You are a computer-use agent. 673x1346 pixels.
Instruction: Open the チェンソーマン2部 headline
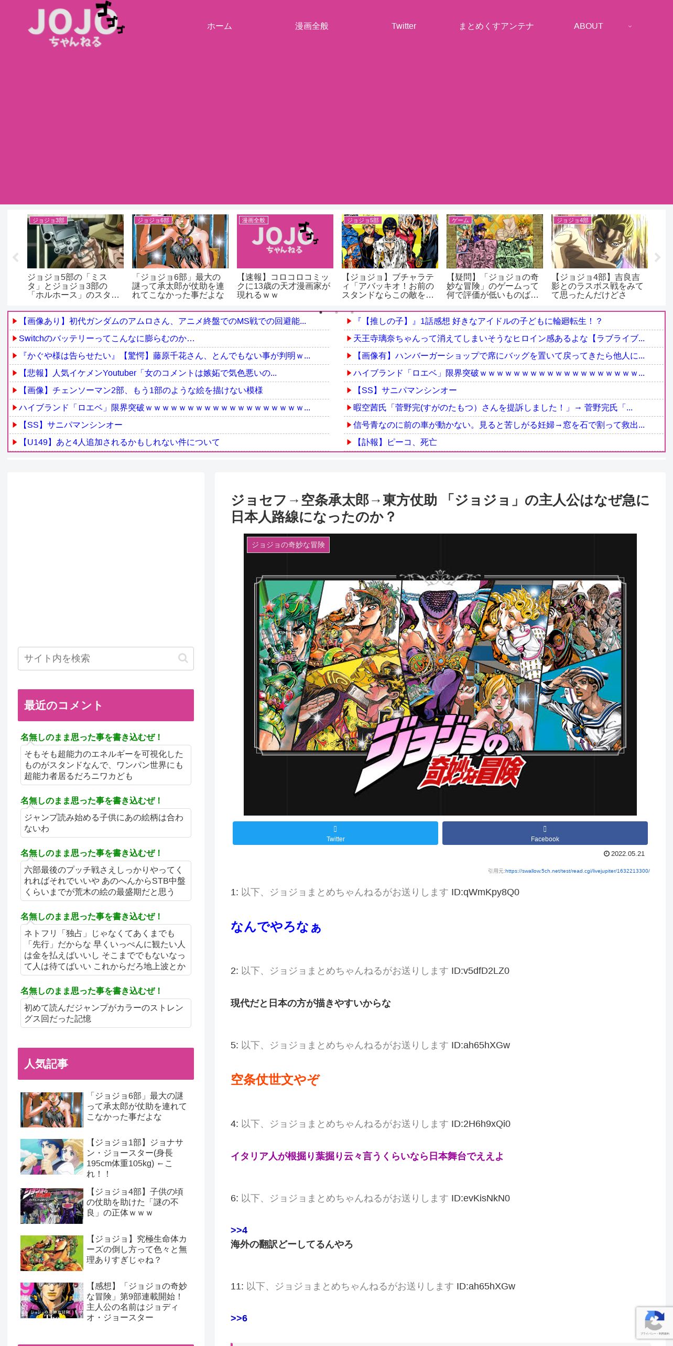click(x=141, y=390)
